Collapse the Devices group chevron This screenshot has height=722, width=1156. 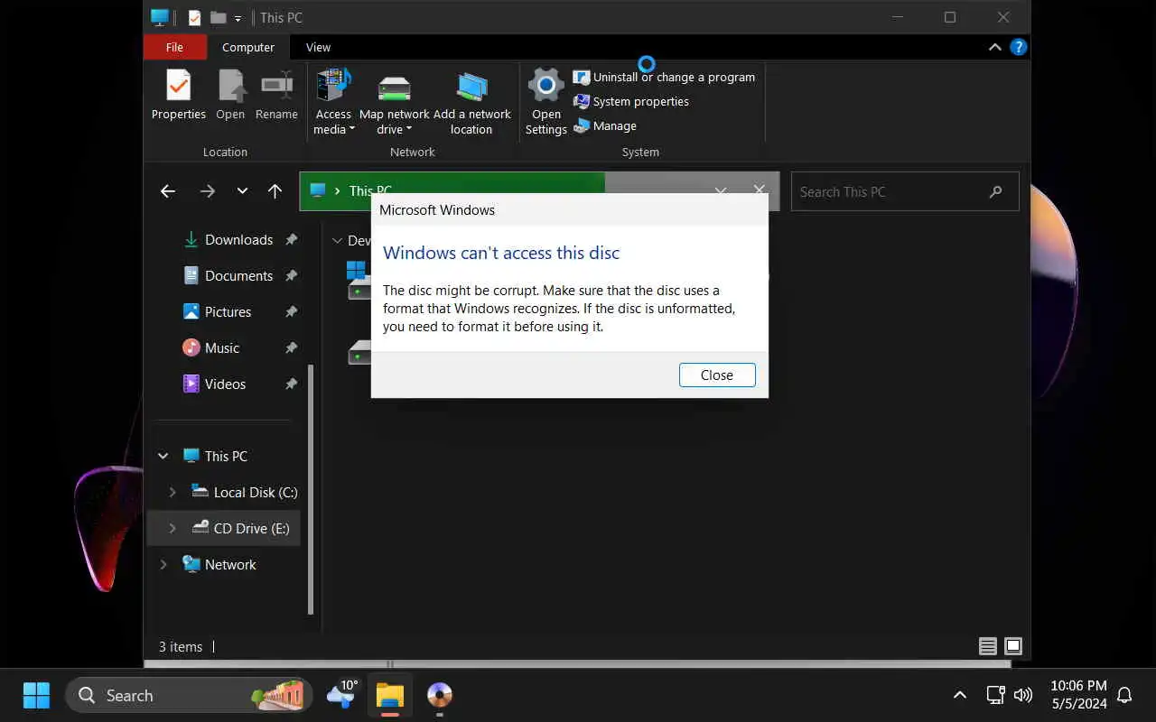pos(337,240)
